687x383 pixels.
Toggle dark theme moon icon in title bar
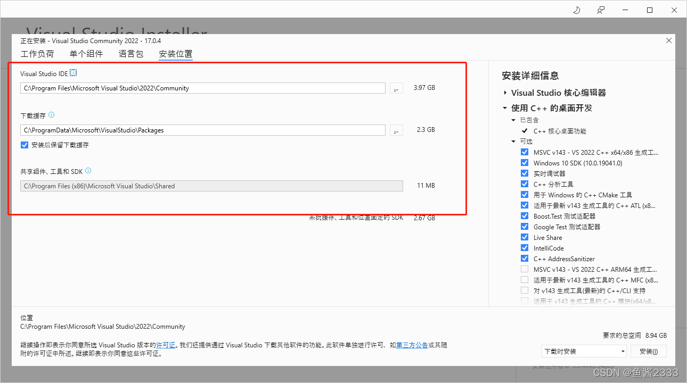click(x=576, y=10)
